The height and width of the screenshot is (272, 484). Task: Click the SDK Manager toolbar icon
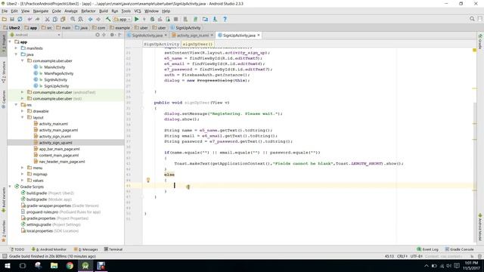point(215,19)
